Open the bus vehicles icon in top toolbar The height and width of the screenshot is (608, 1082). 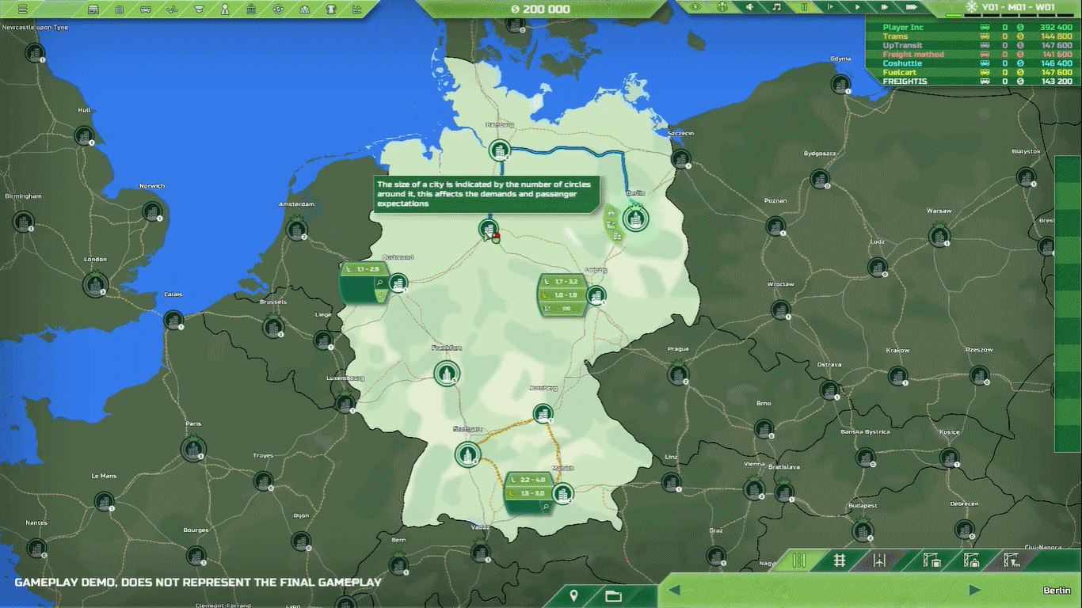147,9
